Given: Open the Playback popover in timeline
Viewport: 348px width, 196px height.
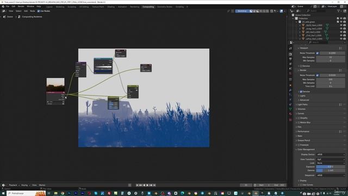Looking at the screenshot, I should (14, 185).
